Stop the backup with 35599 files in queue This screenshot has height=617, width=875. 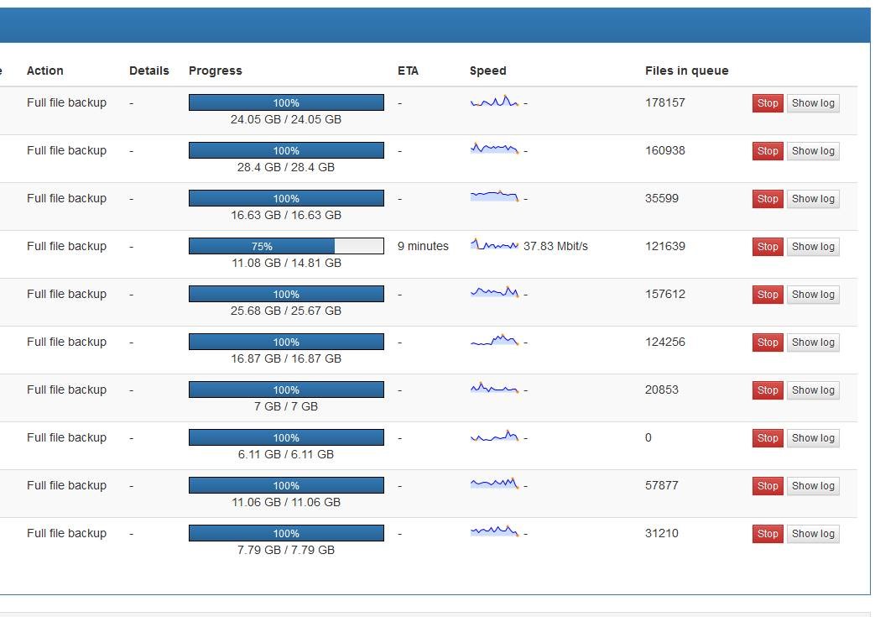(x=768, y=199)
